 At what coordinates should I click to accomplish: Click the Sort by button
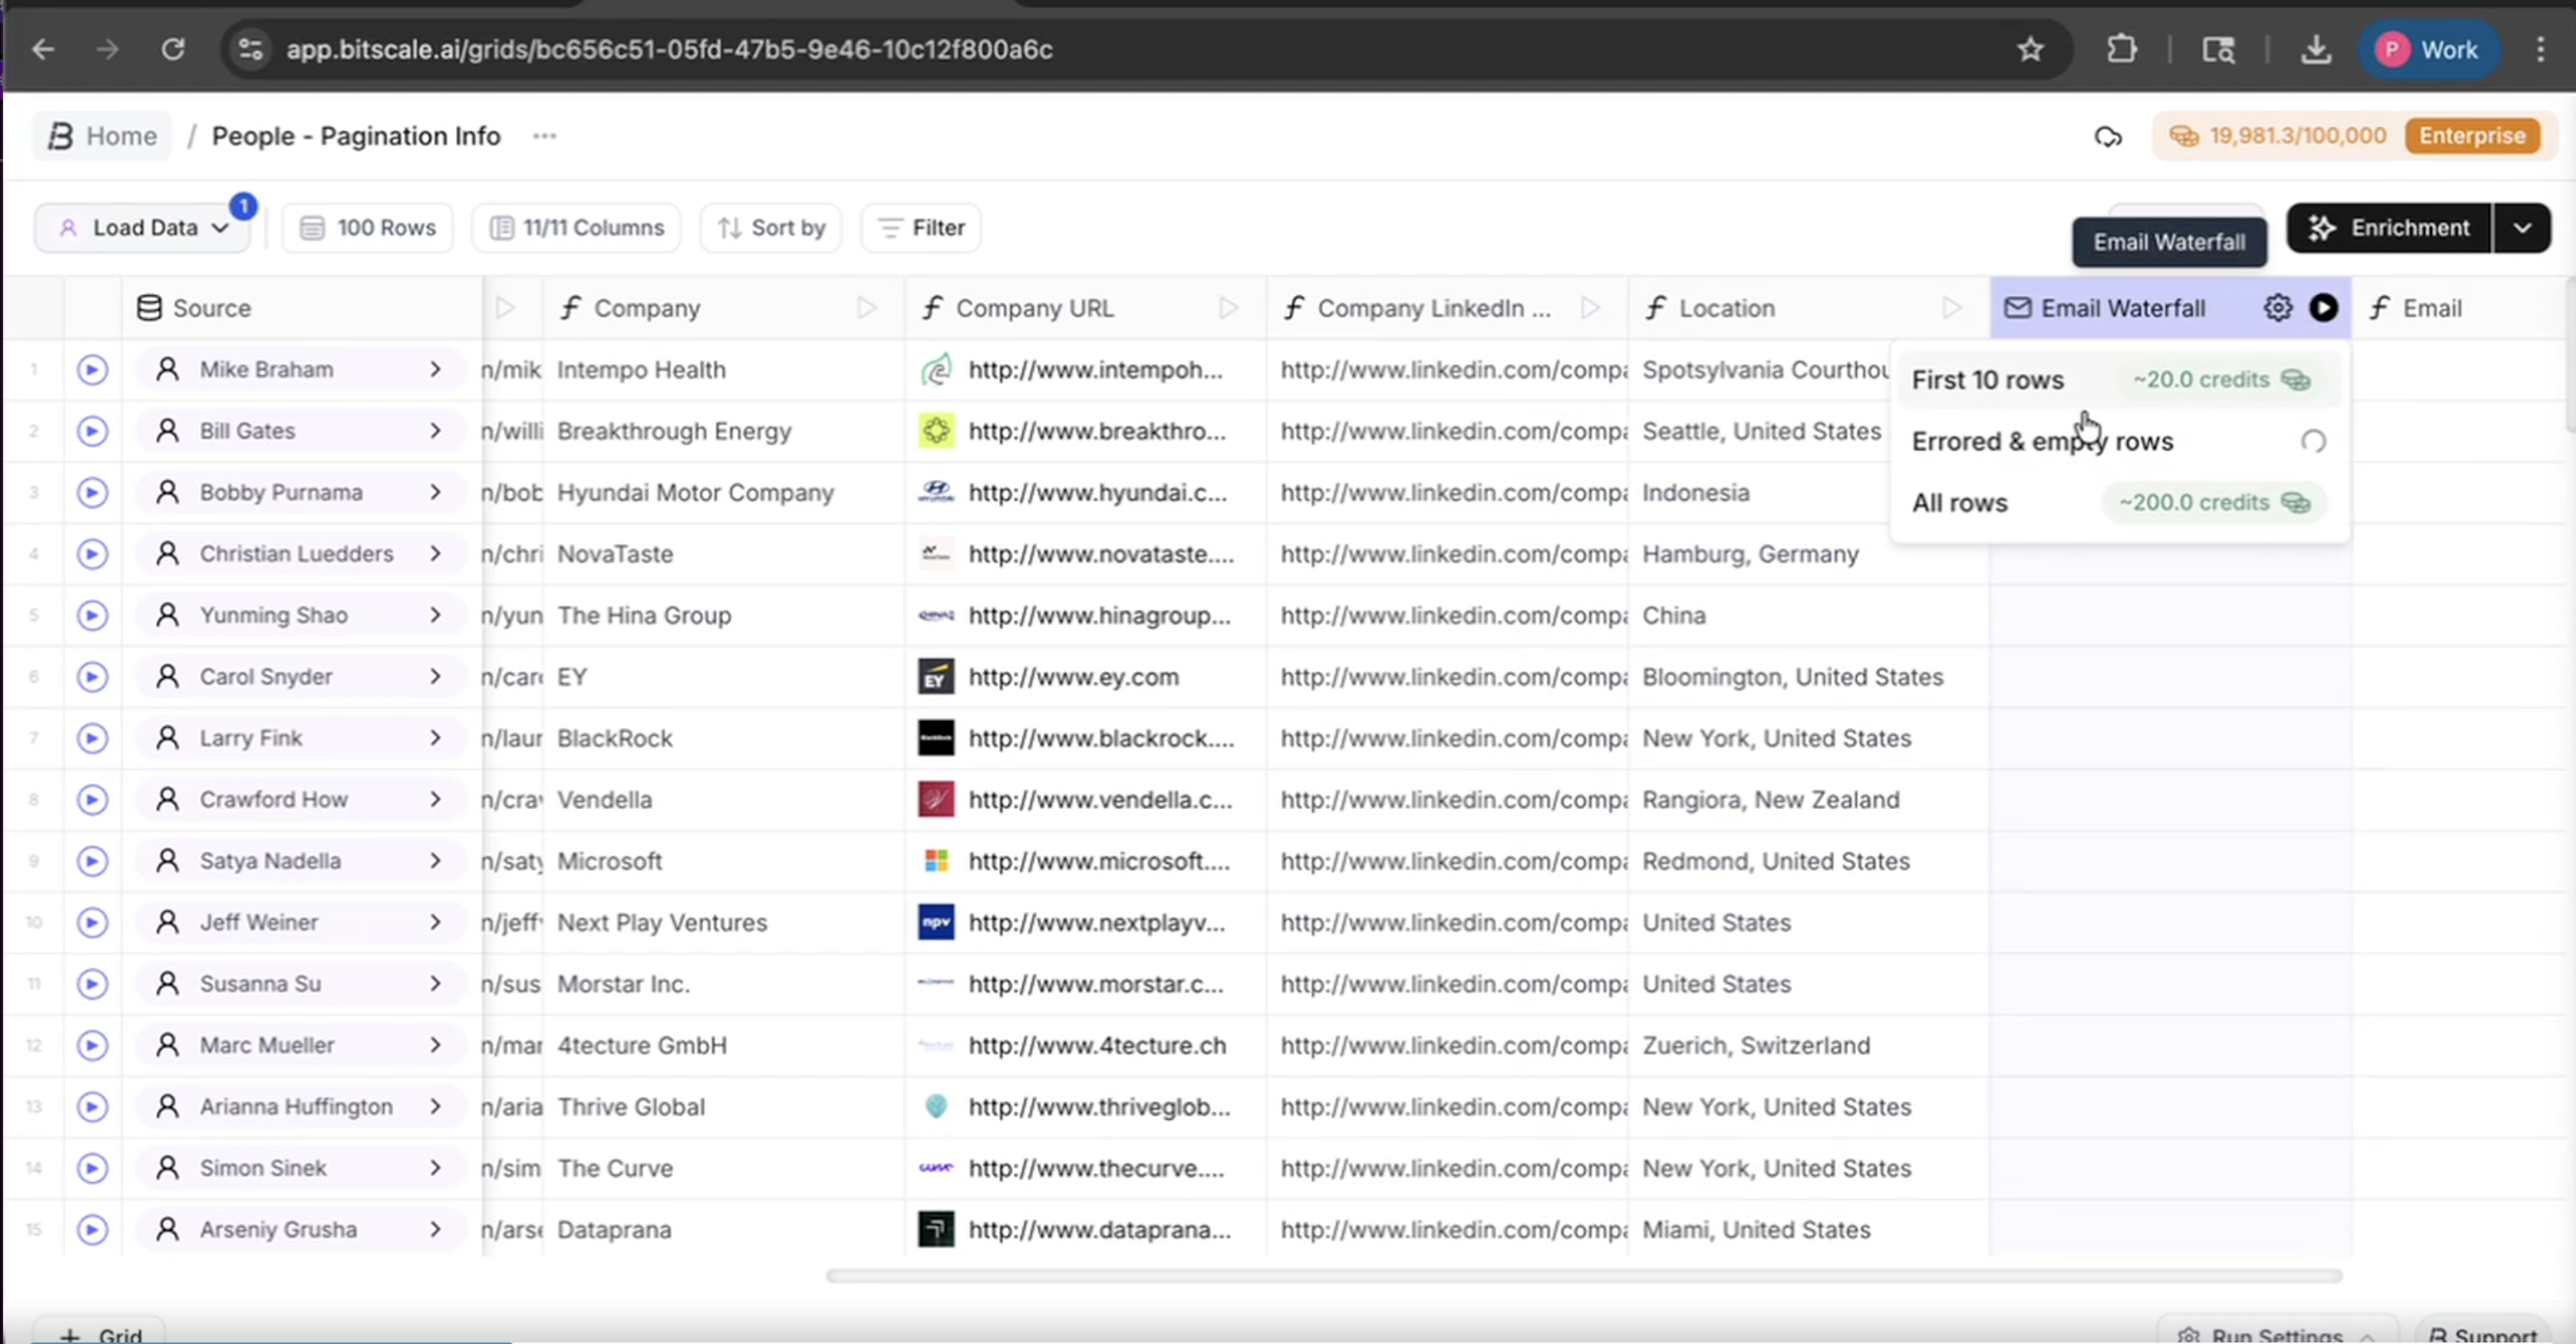pos(771,228)
